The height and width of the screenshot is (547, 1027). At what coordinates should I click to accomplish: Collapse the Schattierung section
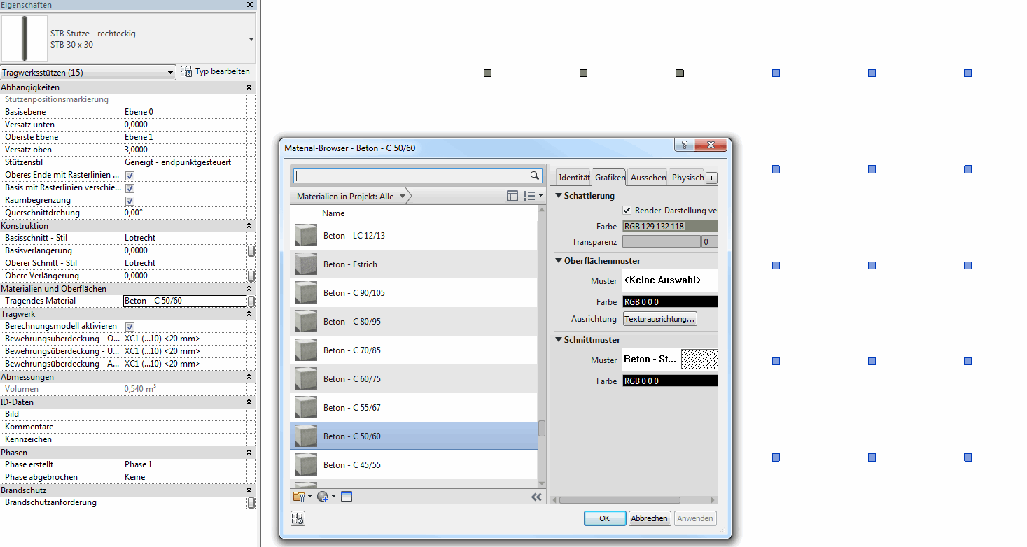(558, 196)
